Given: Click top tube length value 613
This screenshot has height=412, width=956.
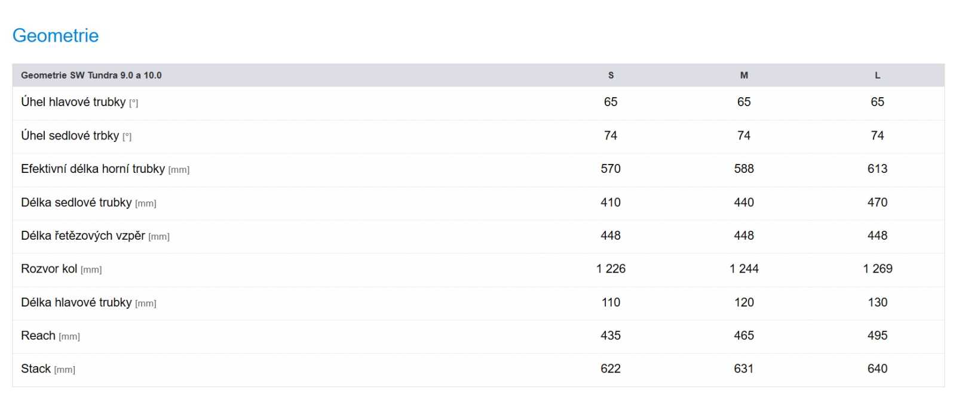Looking at the screenshot, I should [877, 169].
